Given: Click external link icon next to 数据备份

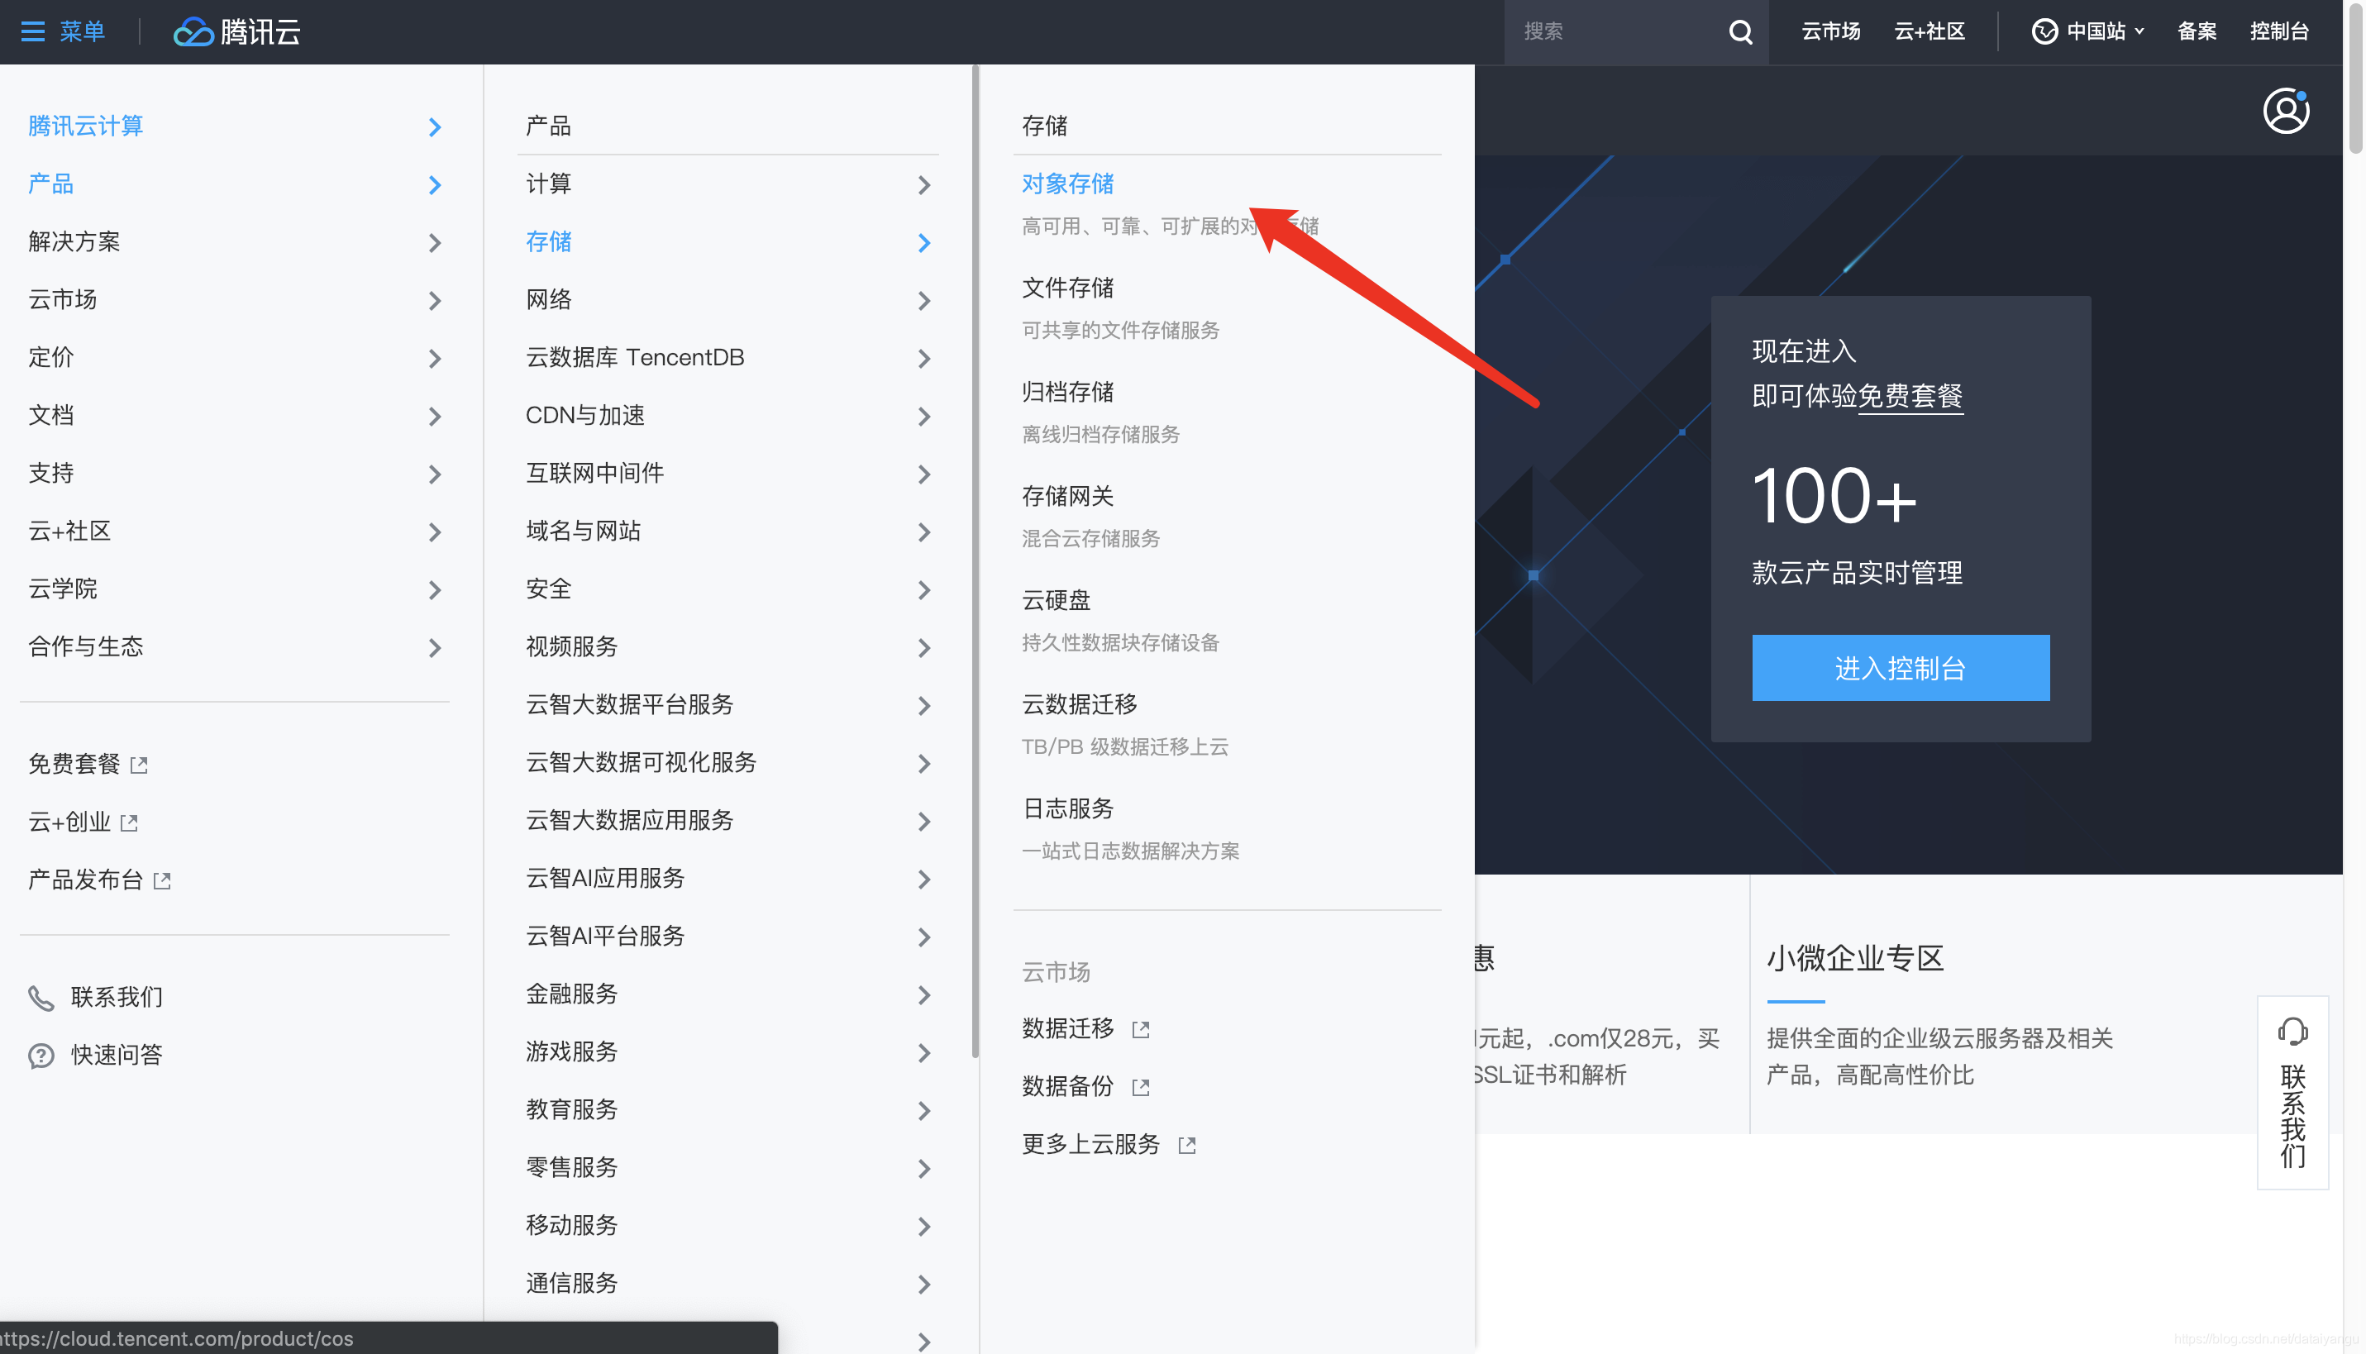Looking at the screenshot, I should [1140, 1087].
